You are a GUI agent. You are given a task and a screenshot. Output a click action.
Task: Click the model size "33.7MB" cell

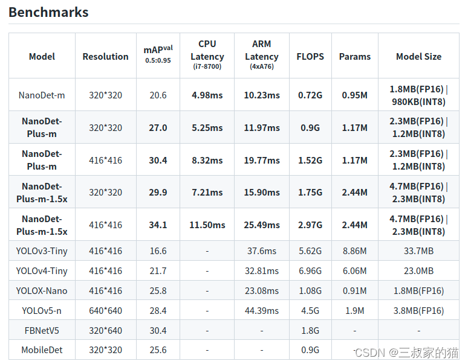pyautogui.click(x=418, y=251)
